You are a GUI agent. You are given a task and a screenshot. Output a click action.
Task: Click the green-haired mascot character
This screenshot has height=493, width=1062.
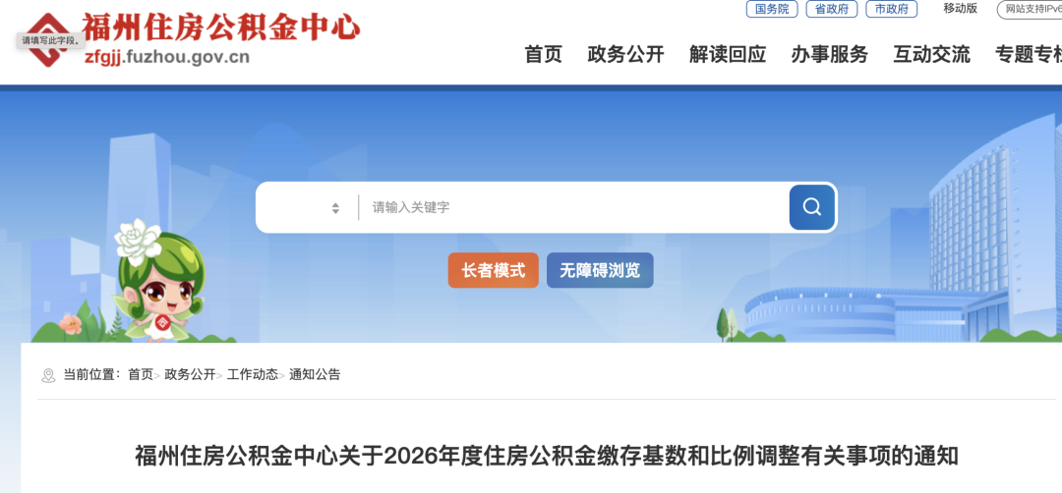[x=159, y=281]
